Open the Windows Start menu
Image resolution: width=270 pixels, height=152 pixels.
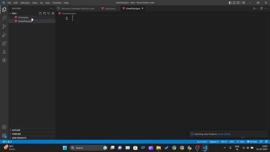click(x=65, y=148)
